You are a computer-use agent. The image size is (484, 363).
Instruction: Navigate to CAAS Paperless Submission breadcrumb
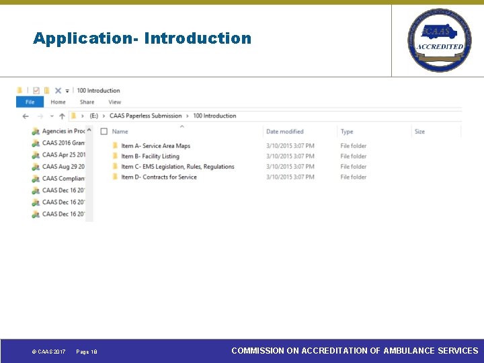(x=146, y=116)
